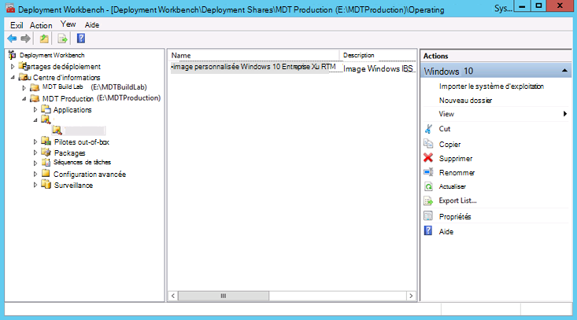Click the horizontal scrollbar thumb
The image size is (577, 320).
pos(224,296)
